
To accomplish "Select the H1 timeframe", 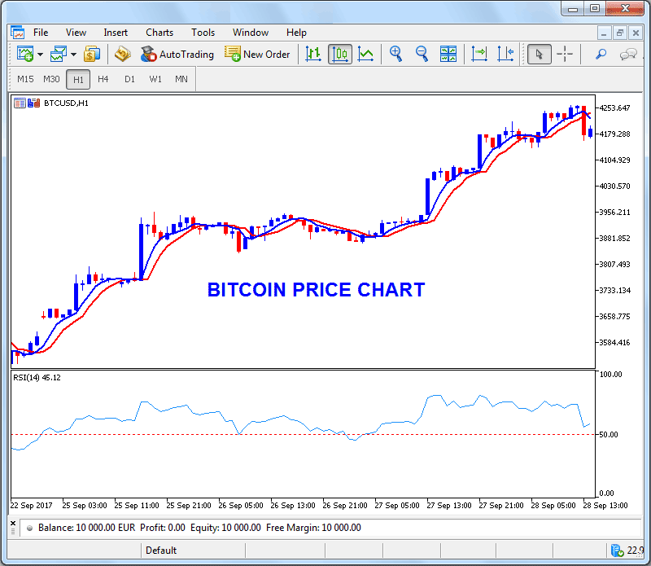I will coord(78,79).
